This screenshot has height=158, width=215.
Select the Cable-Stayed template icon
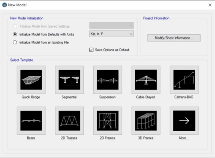[x=146, y=80]
